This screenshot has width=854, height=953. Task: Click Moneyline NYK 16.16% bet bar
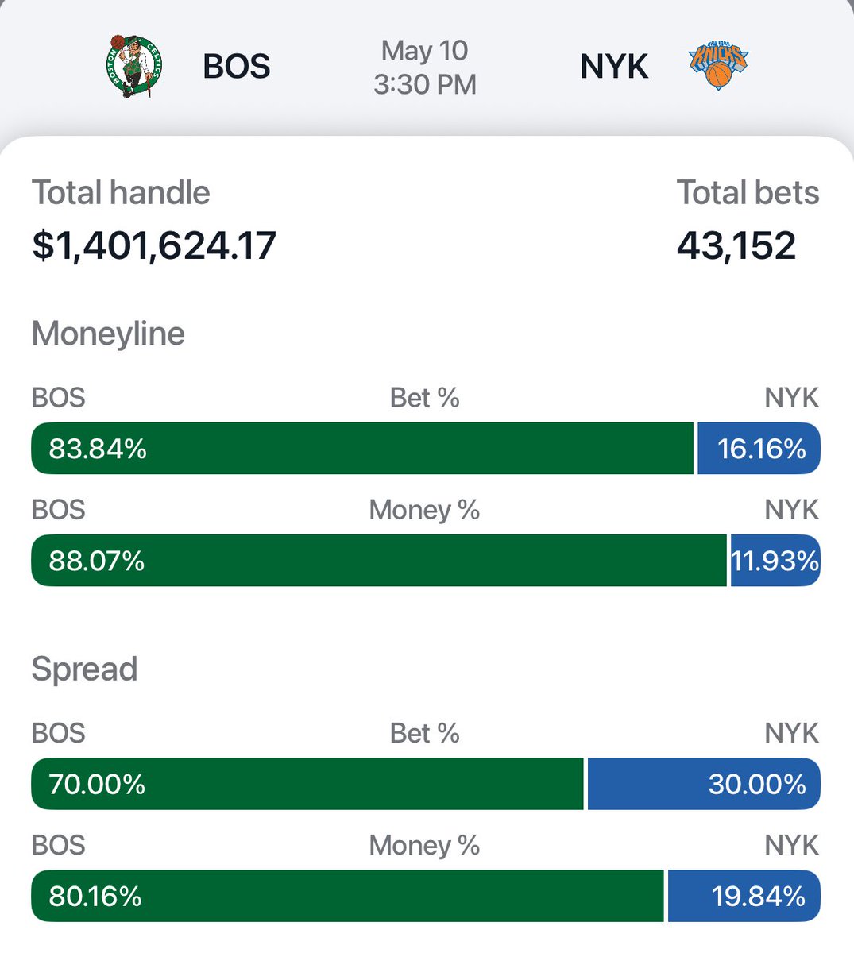(759, 449)
